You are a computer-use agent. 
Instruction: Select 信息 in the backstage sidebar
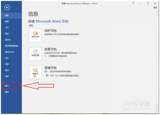tap(11, 15)
